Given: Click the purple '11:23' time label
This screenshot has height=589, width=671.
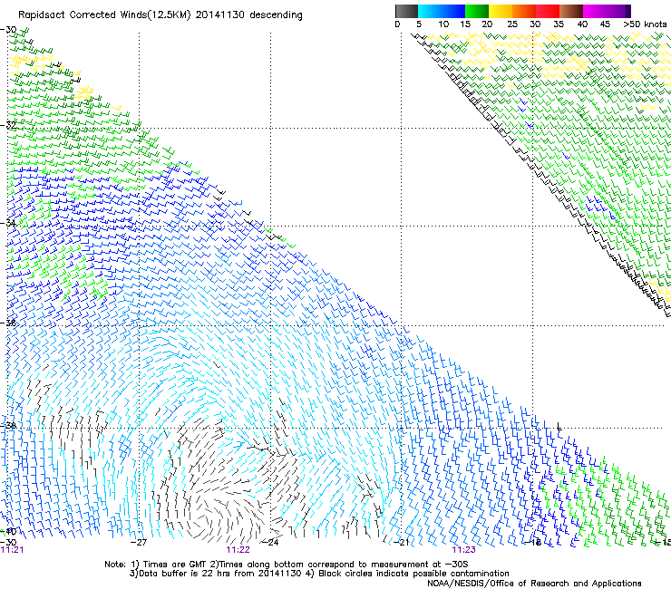Looking at the screenshot, I should point(464,550).
